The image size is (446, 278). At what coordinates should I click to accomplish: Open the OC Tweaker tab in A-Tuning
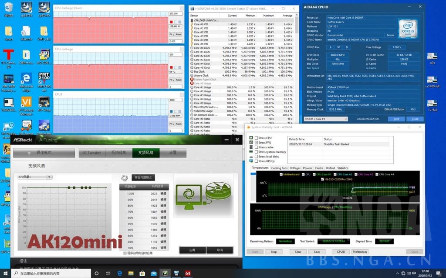[x=92, y=153]
